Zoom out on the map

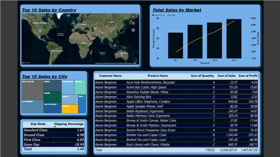click(133, 23)
